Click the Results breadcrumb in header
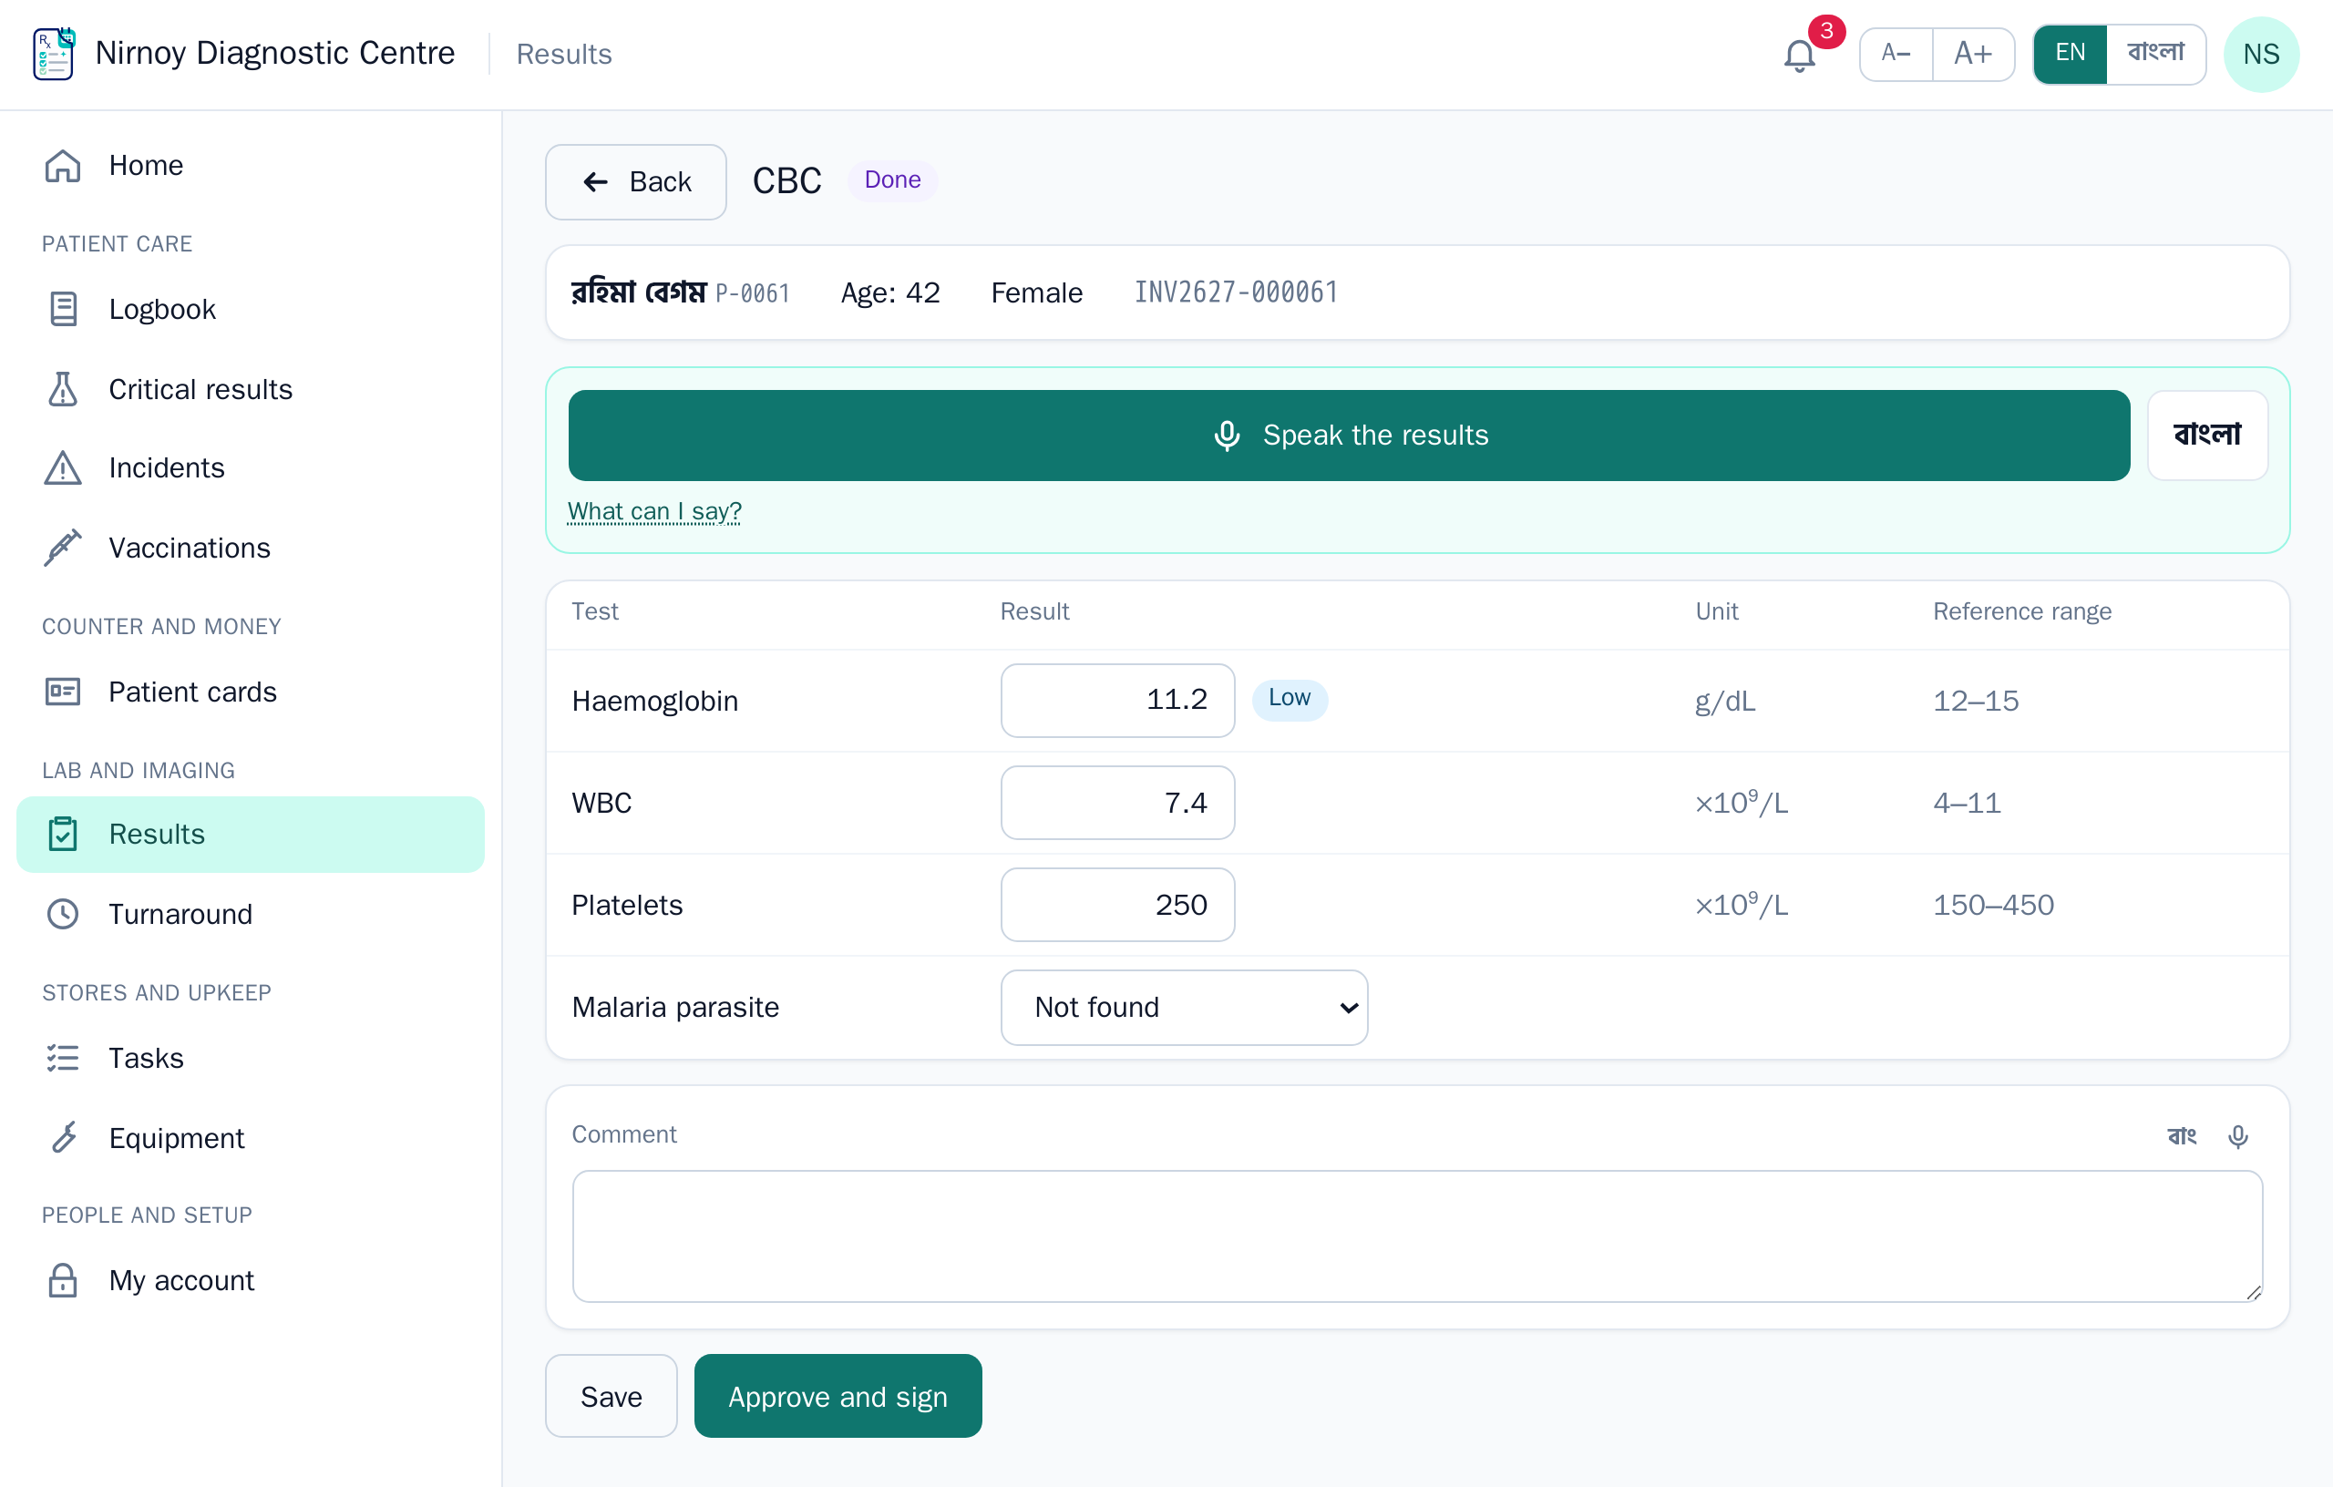2333x1487 pixels. (564, 55)
